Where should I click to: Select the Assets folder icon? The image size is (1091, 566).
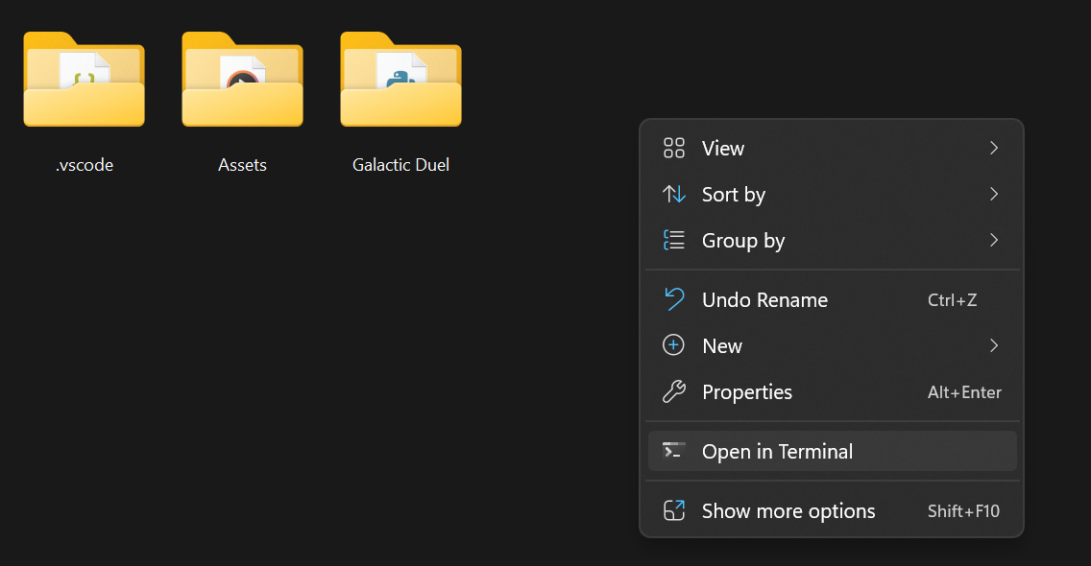[x=242, y=79]
